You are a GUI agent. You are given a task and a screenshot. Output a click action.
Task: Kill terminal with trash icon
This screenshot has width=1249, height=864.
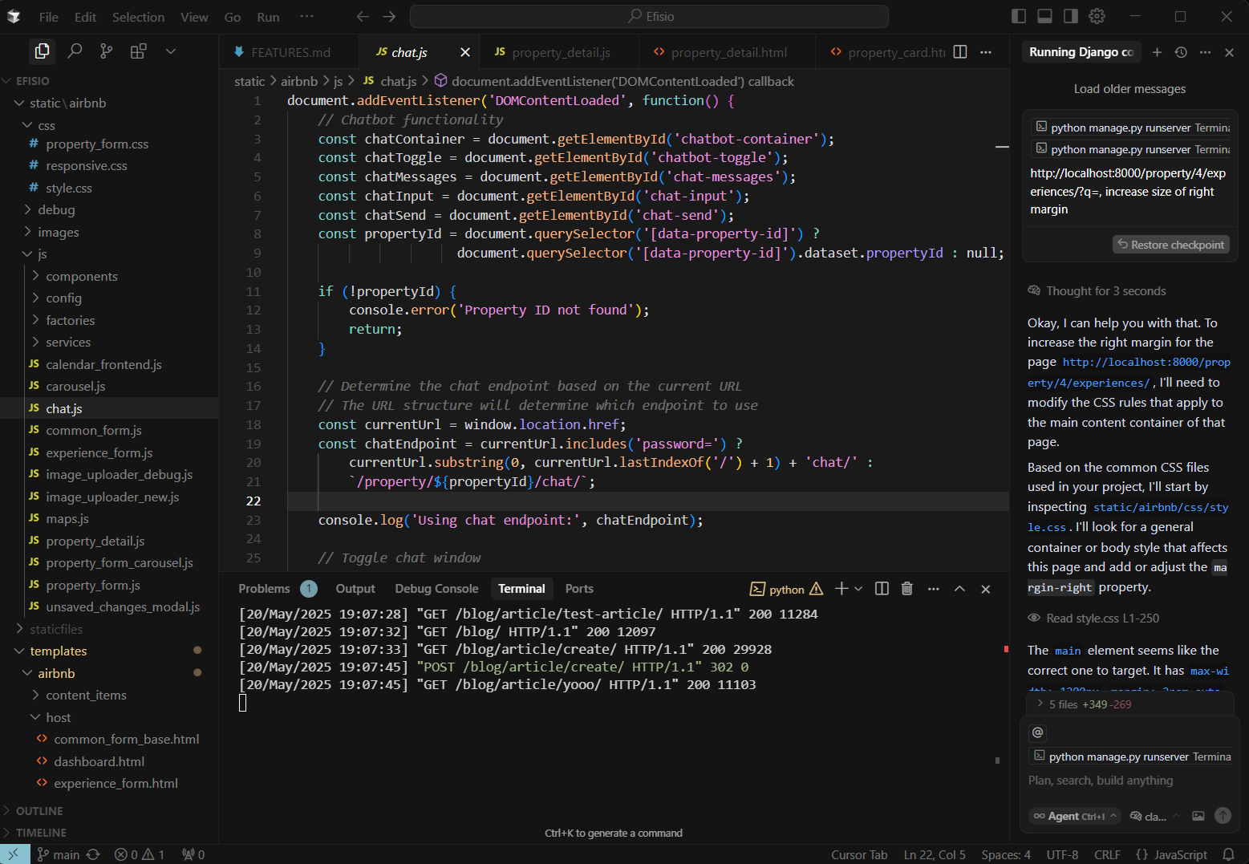click(907, 589)
